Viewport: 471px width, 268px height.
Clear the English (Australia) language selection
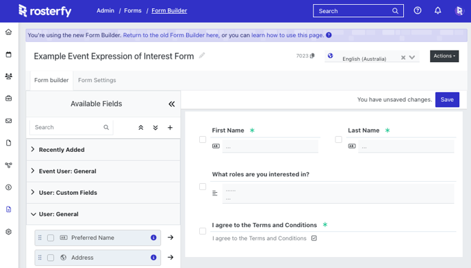click(403, 57)
